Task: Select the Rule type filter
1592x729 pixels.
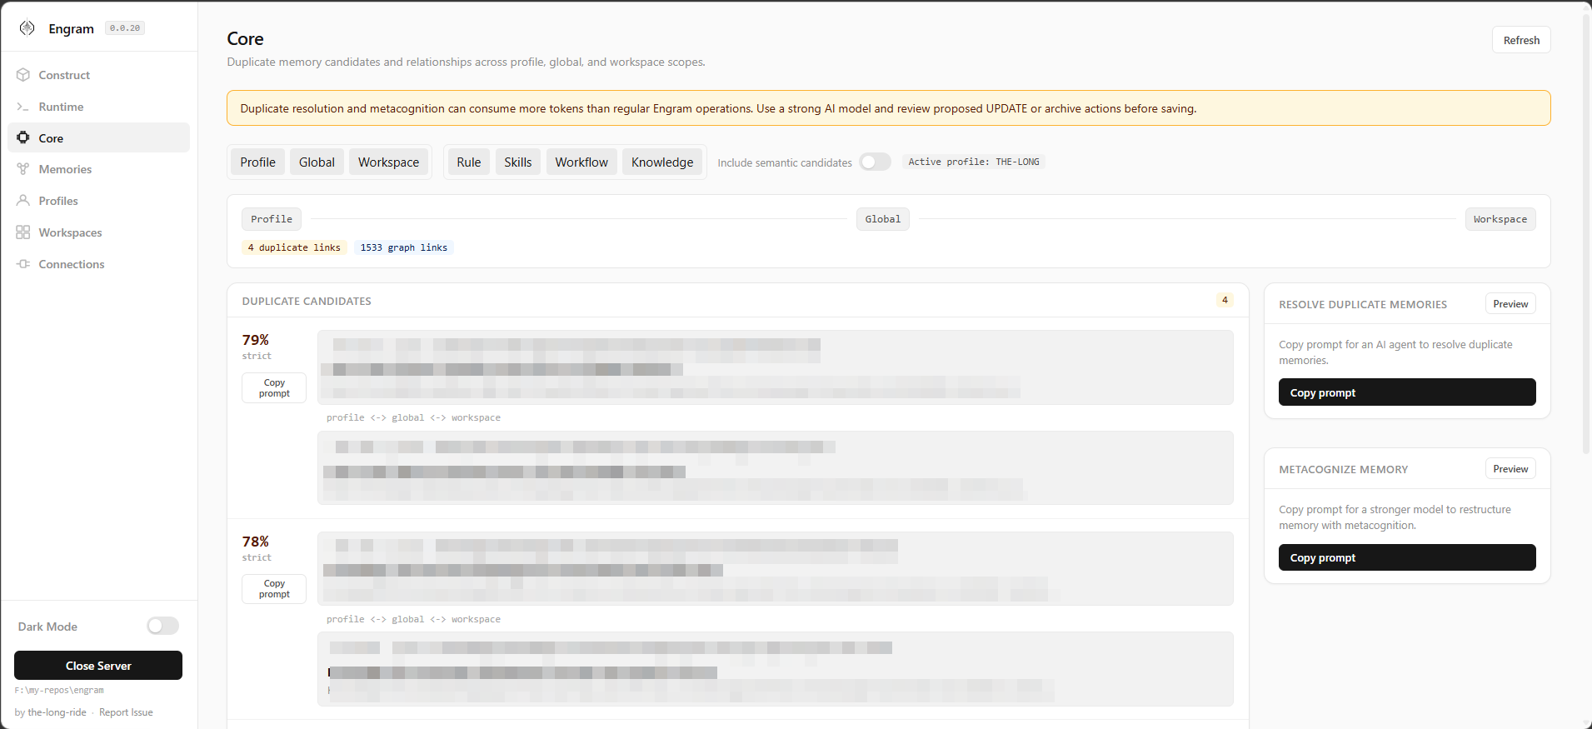Action: [468, 162]
